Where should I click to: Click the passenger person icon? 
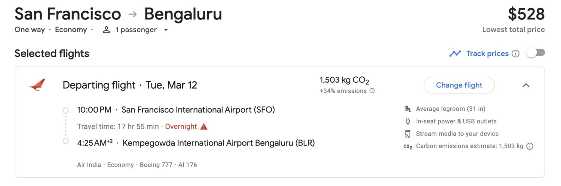[x=107, y=30]
